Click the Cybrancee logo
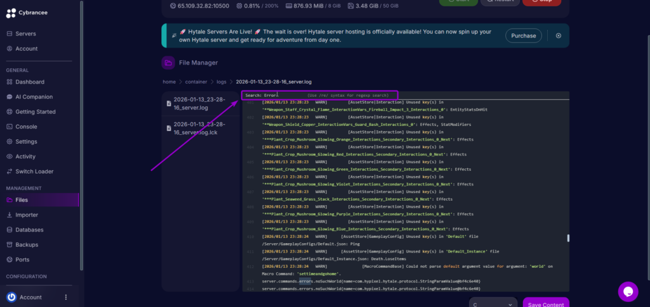 tap(27, 13)
